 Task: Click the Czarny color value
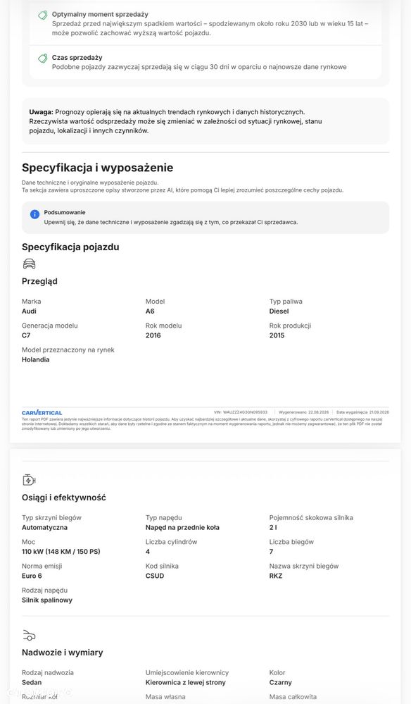point(280,682)
